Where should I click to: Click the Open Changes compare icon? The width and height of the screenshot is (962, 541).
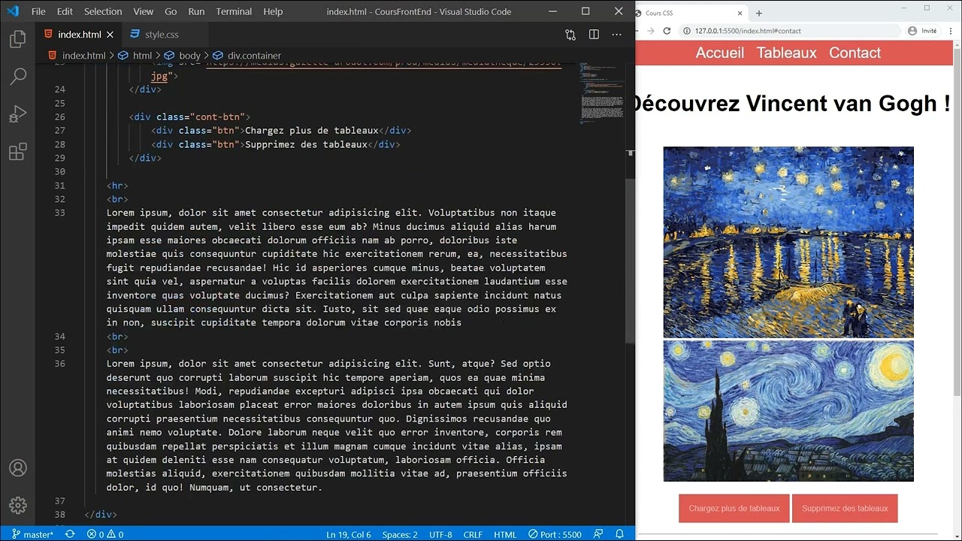[570, 35]
